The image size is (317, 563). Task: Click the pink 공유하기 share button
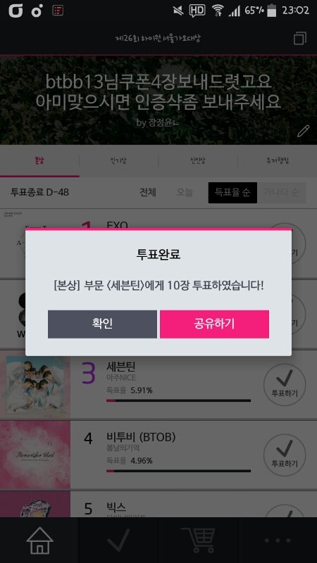tap(214, 324)
